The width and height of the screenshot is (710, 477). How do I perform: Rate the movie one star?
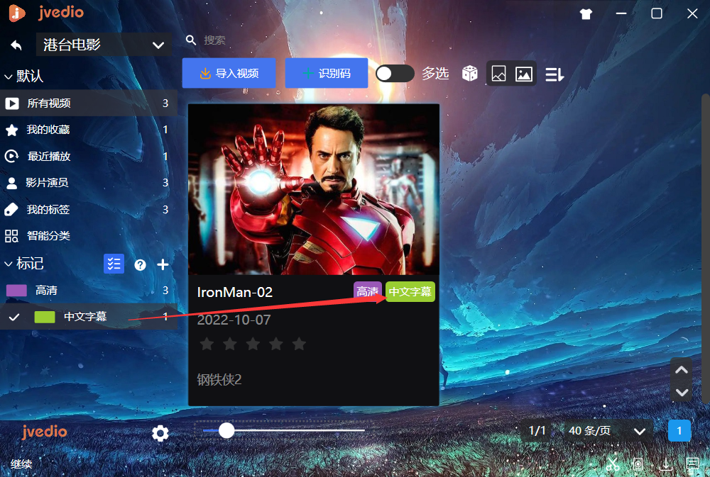click(x=207, y=344)
